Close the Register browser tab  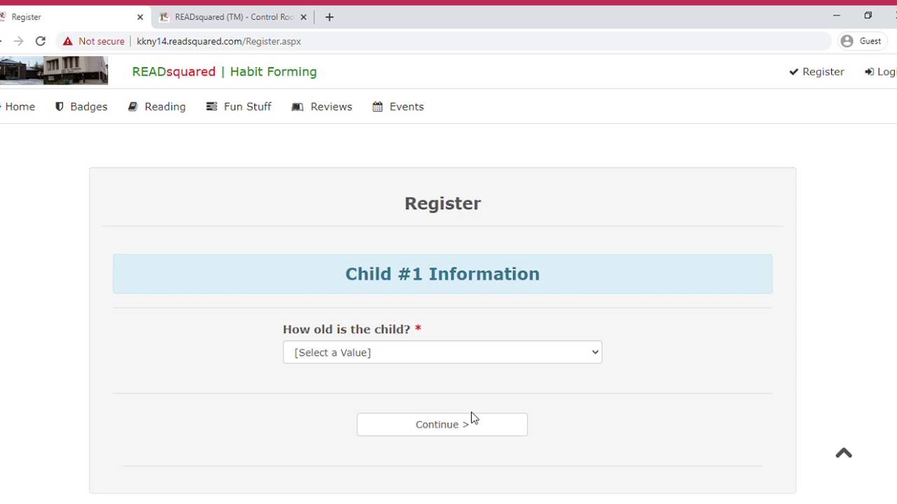click(140, 17)
